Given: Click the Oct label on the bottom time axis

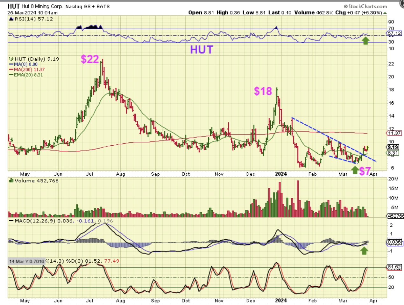Looking at the screenshot, I should coord(186,301).
